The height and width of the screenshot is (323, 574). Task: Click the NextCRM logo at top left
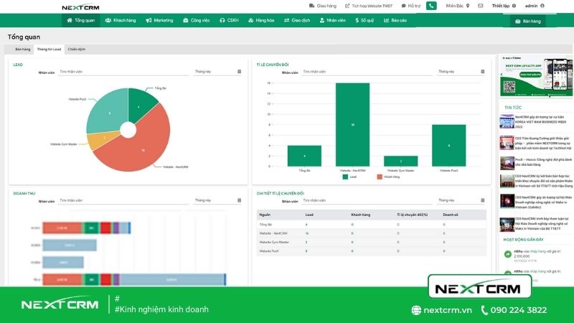tap(80, 7)
